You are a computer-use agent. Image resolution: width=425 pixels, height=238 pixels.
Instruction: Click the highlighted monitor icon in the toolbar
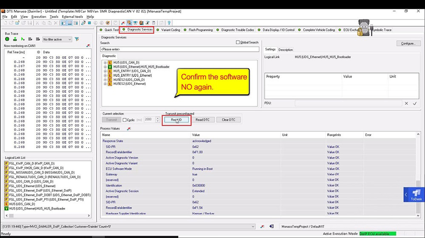pyautogui.click(x=129, y=23)
